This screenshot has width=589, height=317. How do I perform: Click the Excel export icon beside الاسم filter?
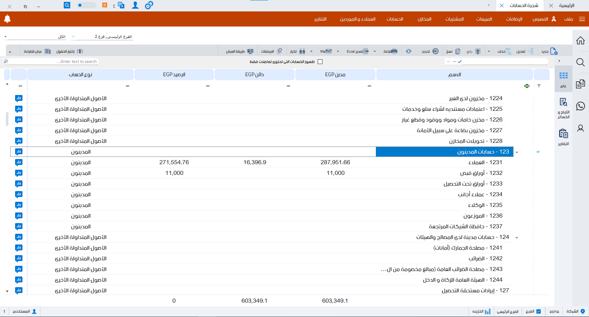click(527, 86)
